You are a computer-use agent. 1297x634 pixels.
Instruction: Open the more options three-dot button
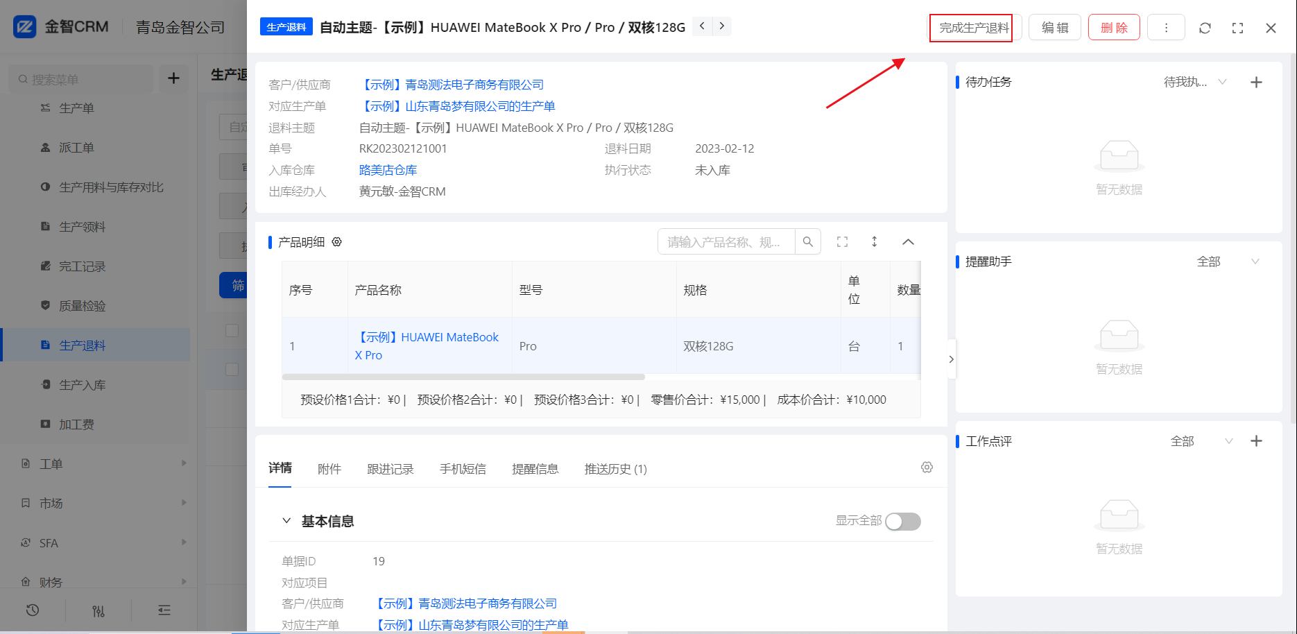click(x=1166, y=28)
